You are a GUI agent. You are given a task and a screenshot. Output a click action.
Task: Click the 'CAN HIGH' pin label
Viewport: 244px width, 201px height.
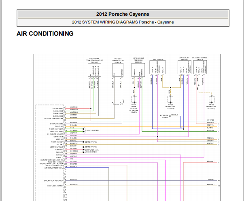point(59,150)
